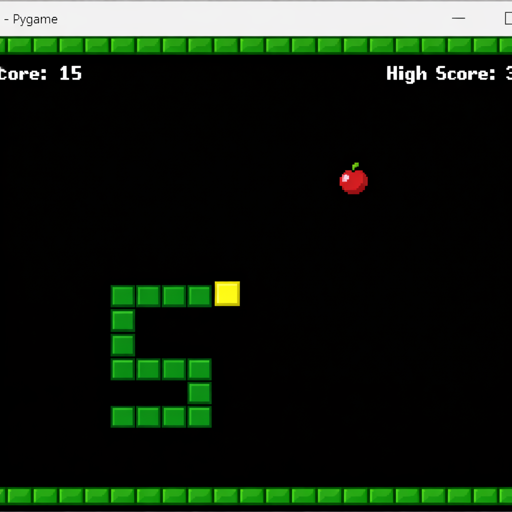This screenshot has height=512, width=512.
Task: Click the yellow snake head square
Action: (227, 293)
